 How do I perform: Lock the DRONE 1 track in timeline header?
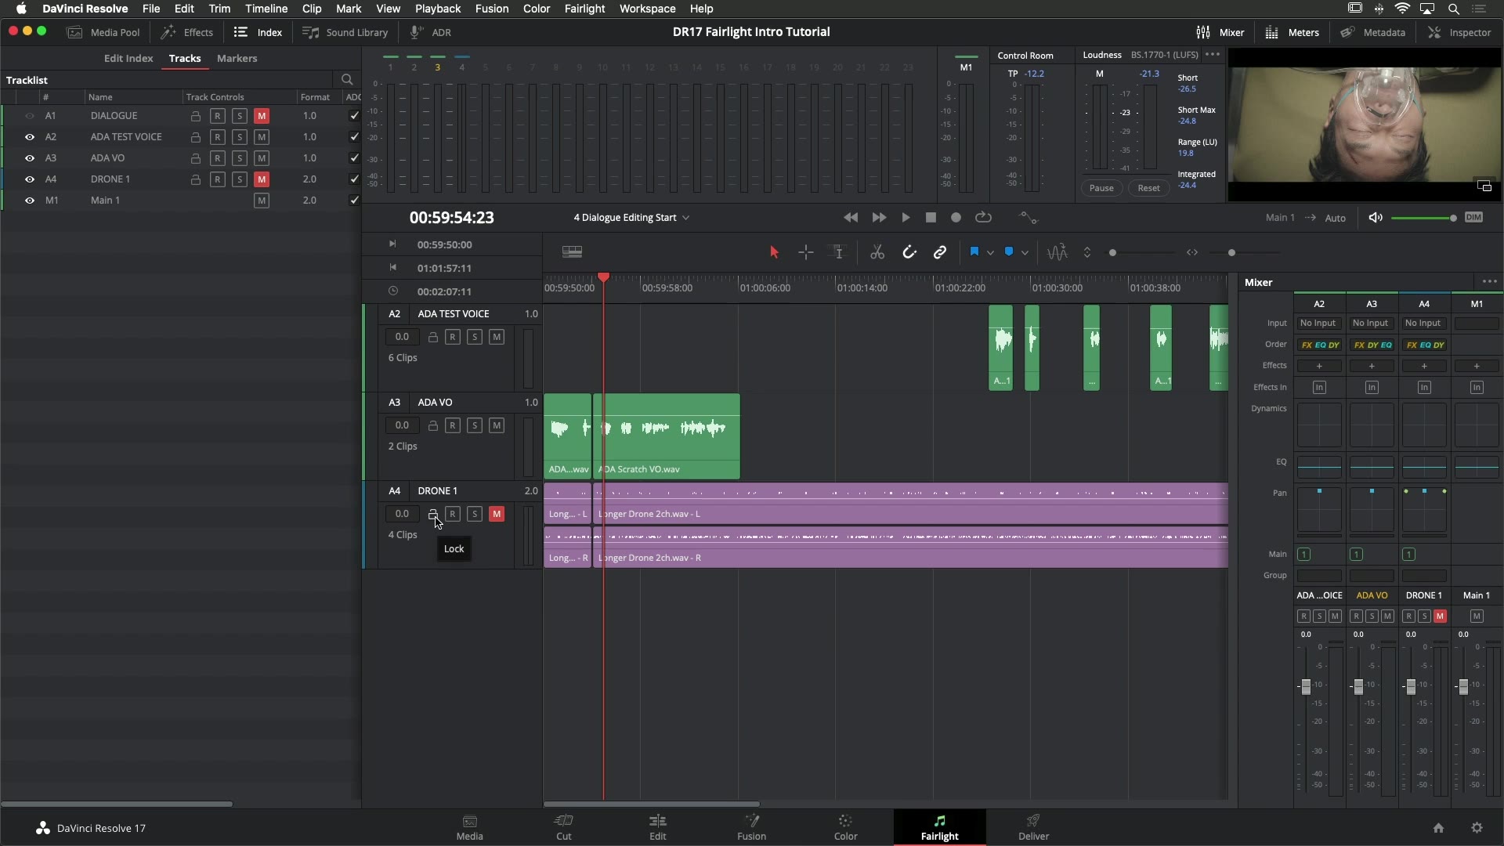432,514
